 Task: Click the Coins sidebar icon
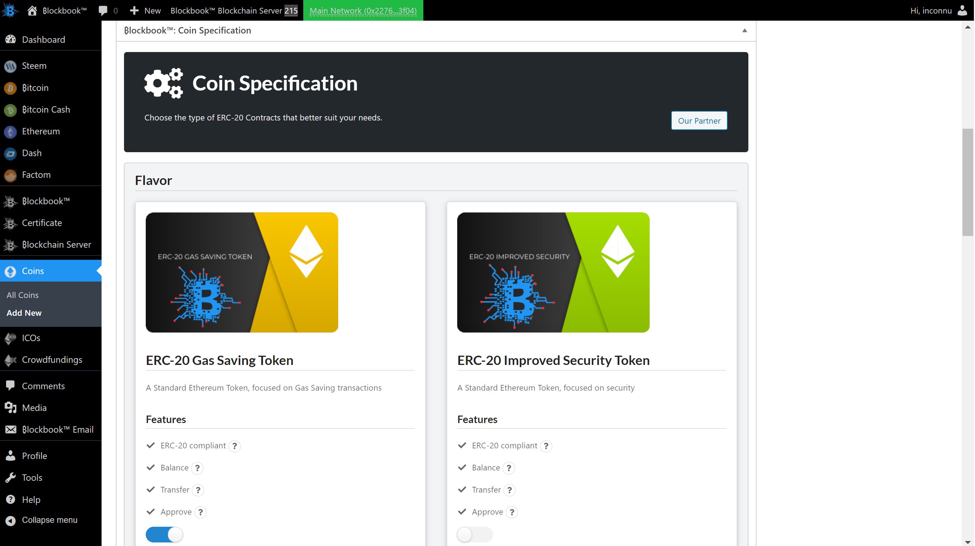11,271
